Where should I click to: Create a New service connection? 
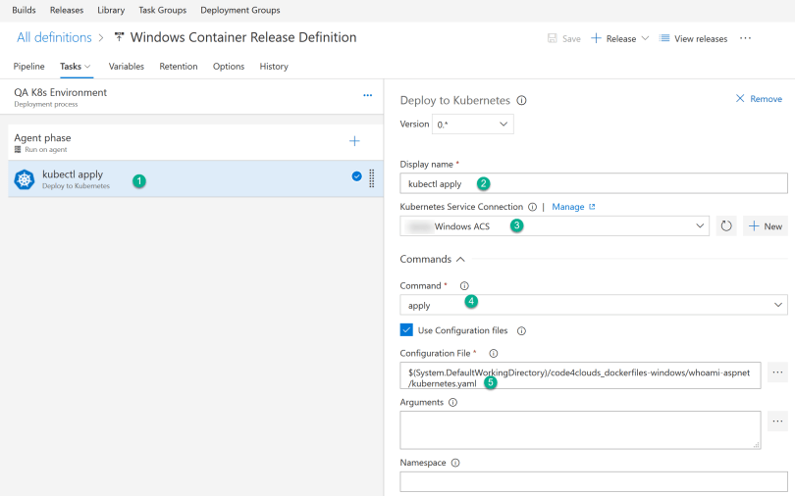(x=766, y=225)
